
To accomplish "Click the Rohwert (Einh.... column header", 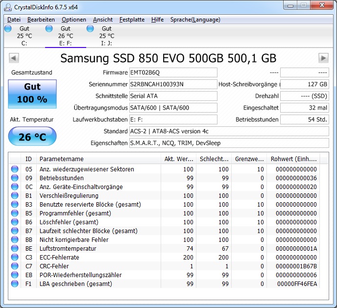I will [293, 159].
